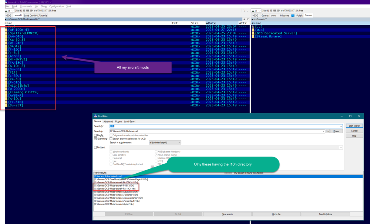Select the Syria l10n search result
Image resolution: width=370 pixels, height=224 pixels.
(x=114, y=204)
